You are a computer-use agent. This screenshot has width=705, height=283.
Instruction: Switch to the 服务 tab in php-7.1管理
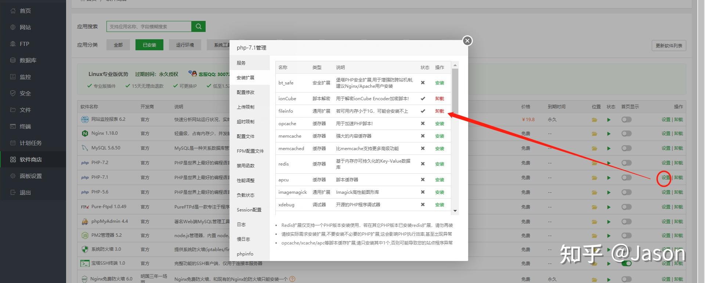click(250, 63)
